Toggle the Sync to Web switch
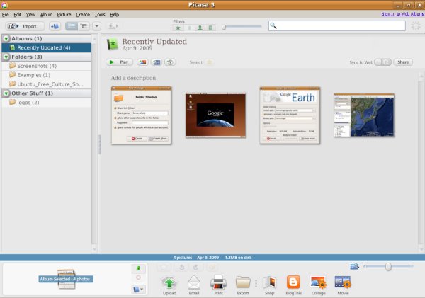This screenshot has width=425, height=298. [382, 62]
